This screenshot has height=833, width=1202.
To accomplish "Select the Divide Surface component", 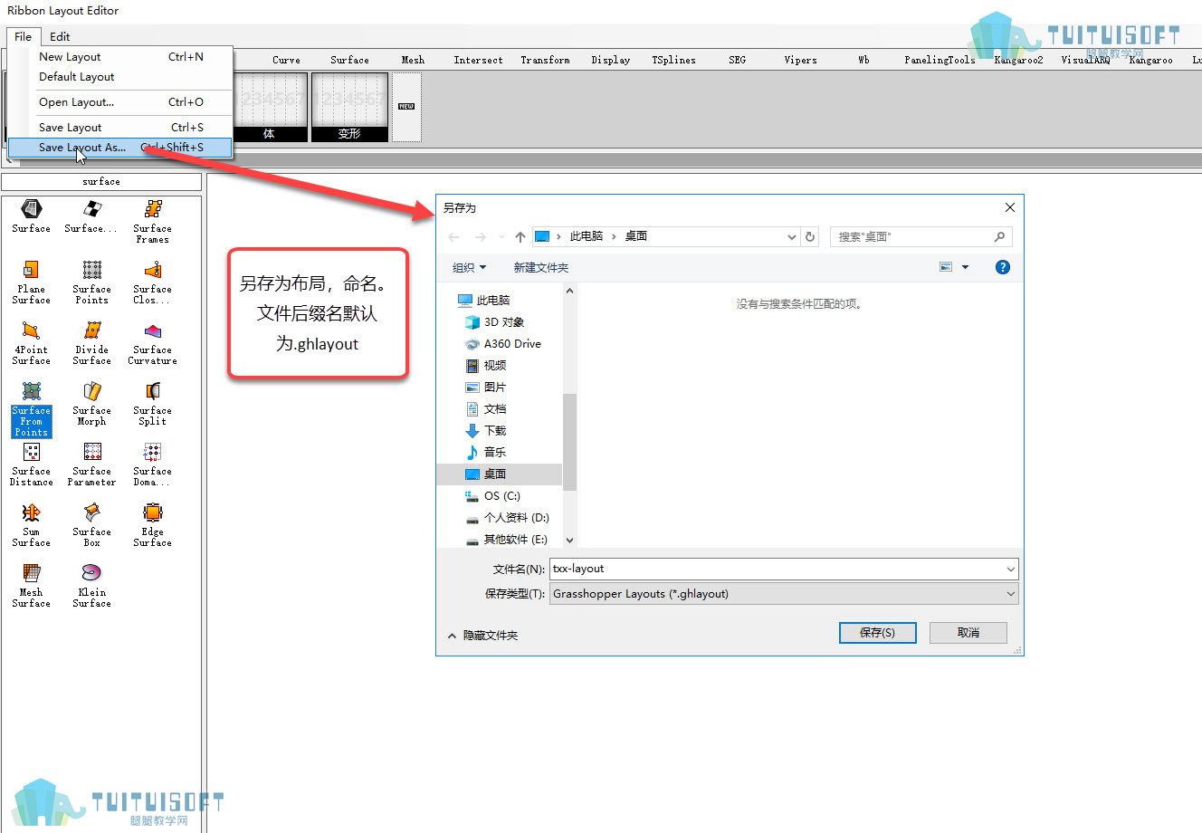I will (x=91, y=342).
